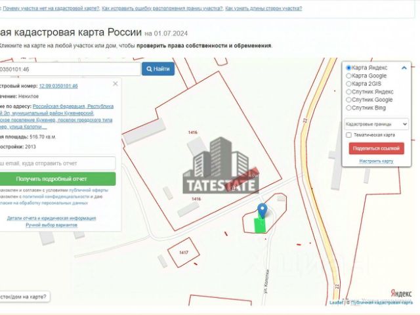
Task: Open the parcel address link
Action: click(57, 117)
